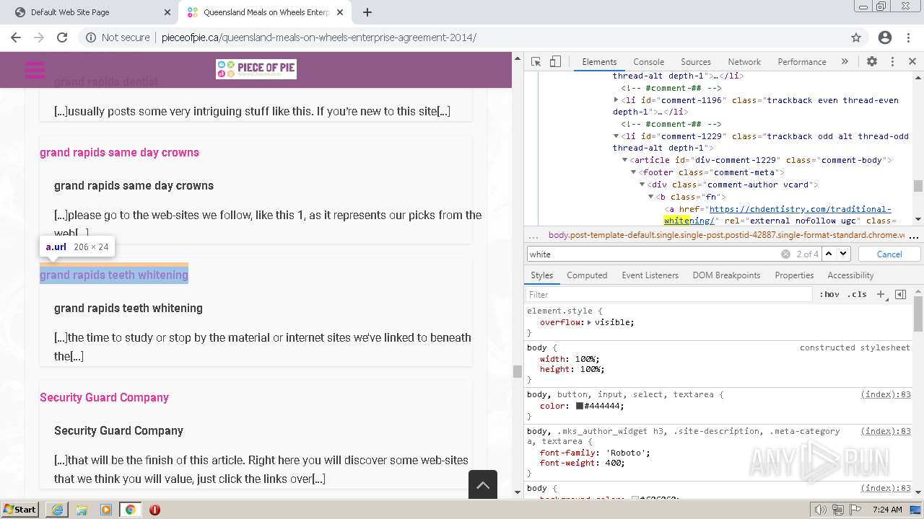
Task: Close the DevTools panel
Action: point(912,62)
